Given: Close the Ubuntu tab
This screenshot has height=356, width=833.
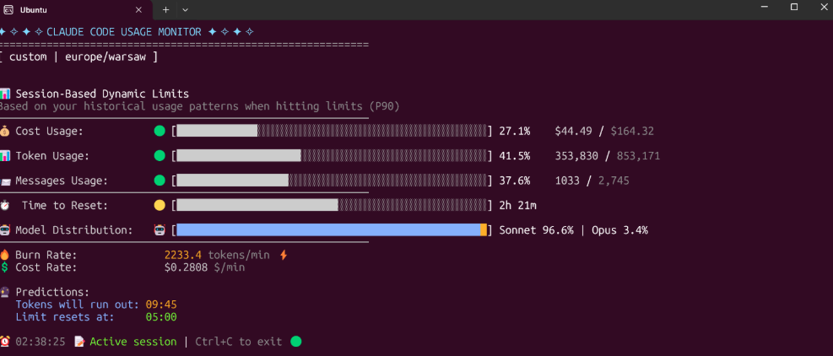Looking at the screenshot, I should click(140, 9).
